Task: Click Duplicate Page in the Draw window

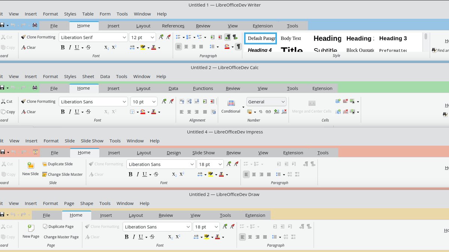Action: coord(58,227)
